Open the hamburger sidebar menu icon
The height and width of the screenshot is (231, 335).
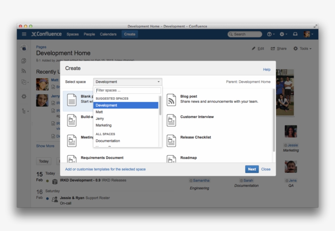click(x=24, y=34)
